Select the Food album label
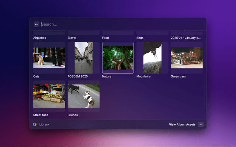The image size is (236, 147). tap(106, 38)
